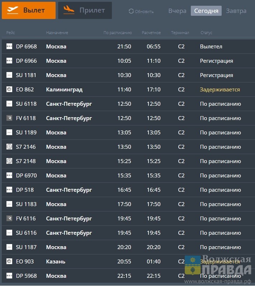Click the Расчетное column header
The image size is (255, 286).
151,33
